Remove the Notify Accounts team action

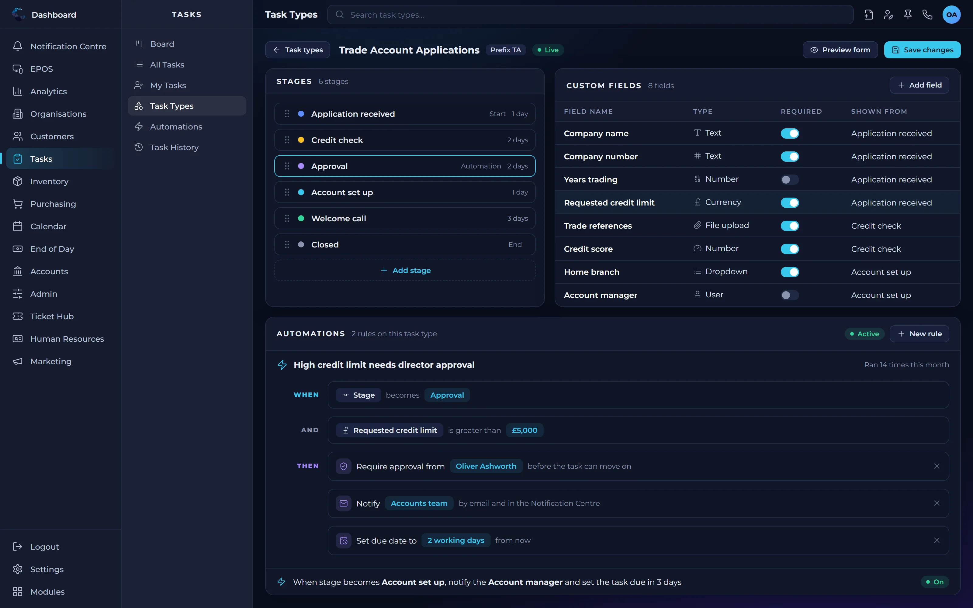click(937, 503)
